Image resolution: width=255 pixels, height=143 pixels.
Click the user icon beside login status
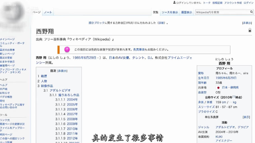coord(174,3)
